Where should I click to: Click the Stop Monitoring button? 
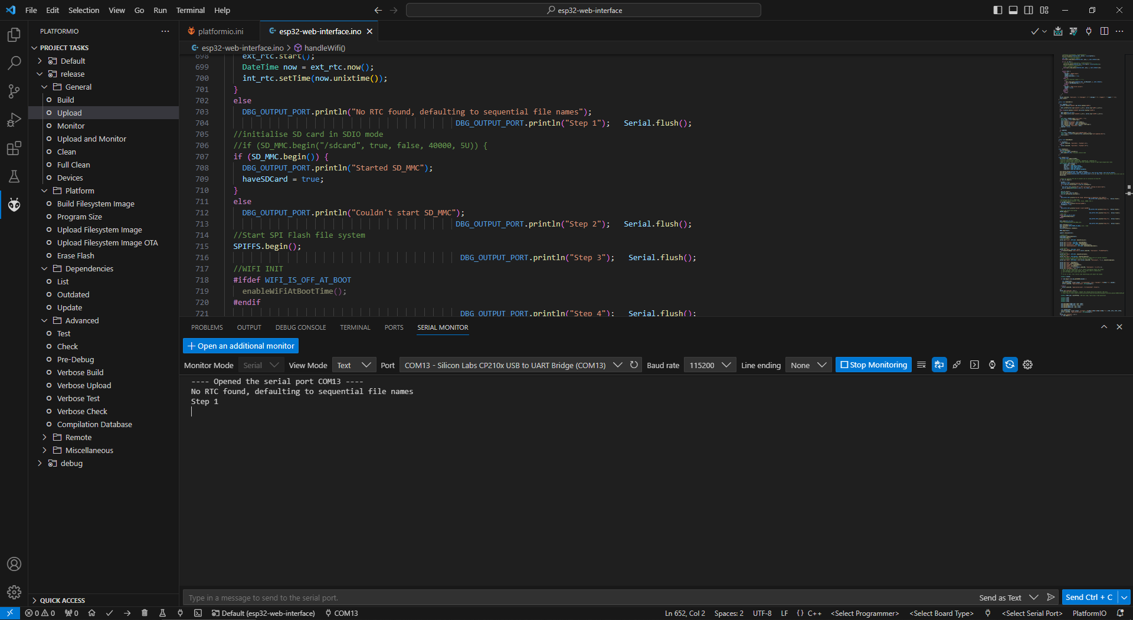tap(873, 365)
